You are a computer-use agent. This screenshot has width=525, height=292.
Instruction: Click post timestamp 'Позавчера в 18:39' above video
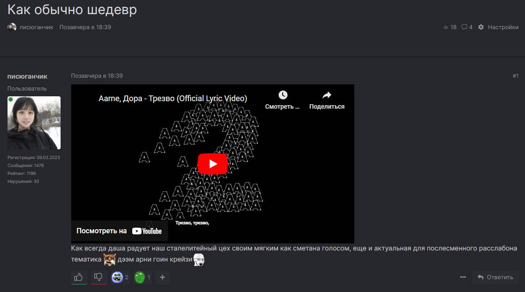(97, 76)
